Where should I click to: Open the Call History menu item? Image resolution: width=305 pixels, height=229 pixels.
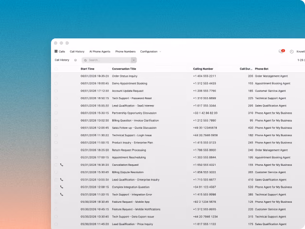tap(77, 52)
